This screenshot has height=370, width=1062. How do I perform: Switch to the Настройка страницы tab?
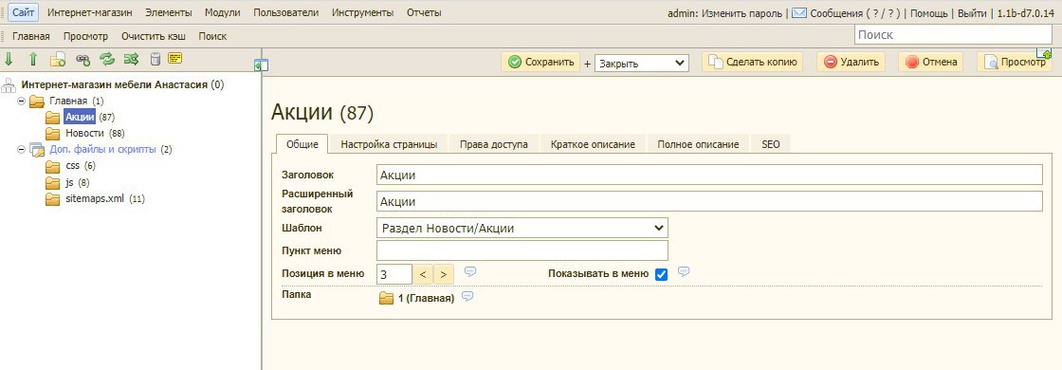(x=389, y=144)
